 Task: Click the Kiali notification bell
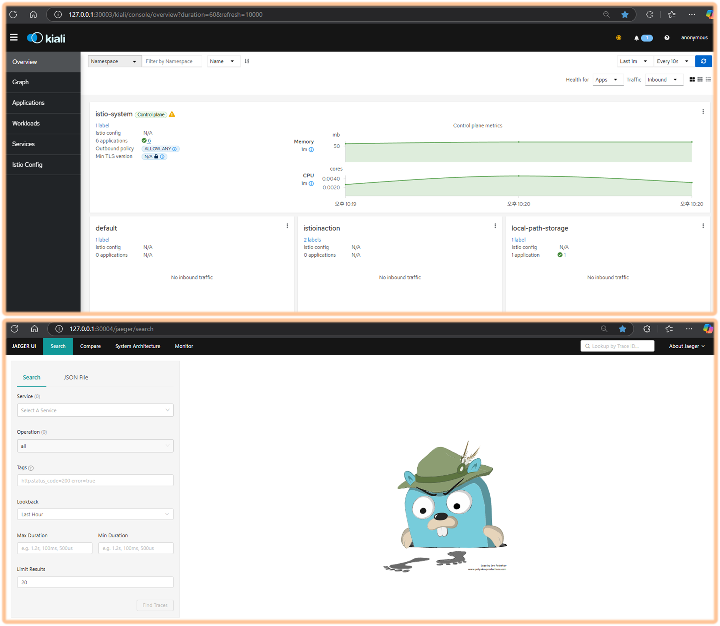click(636, 38)
